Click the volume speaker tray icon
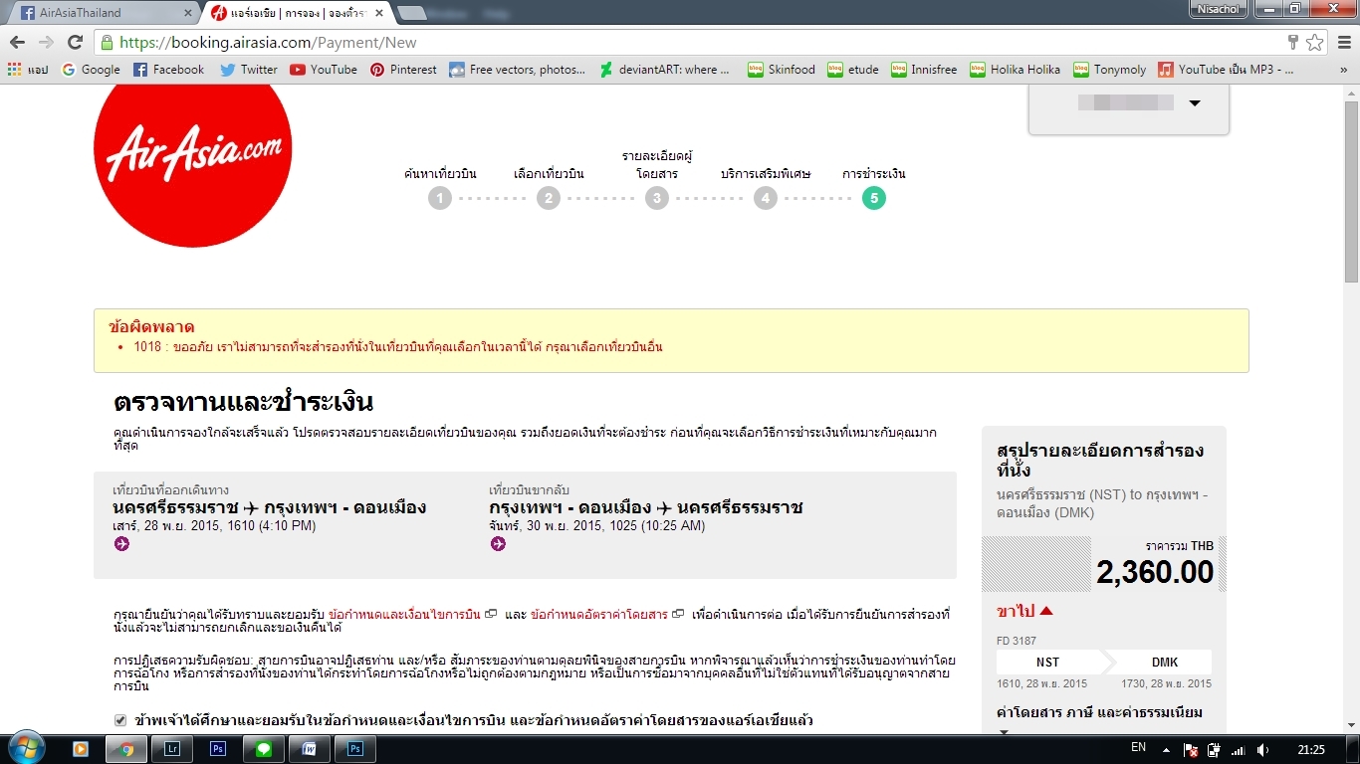Screen dimensions: 1360x764 (1263, 750)
